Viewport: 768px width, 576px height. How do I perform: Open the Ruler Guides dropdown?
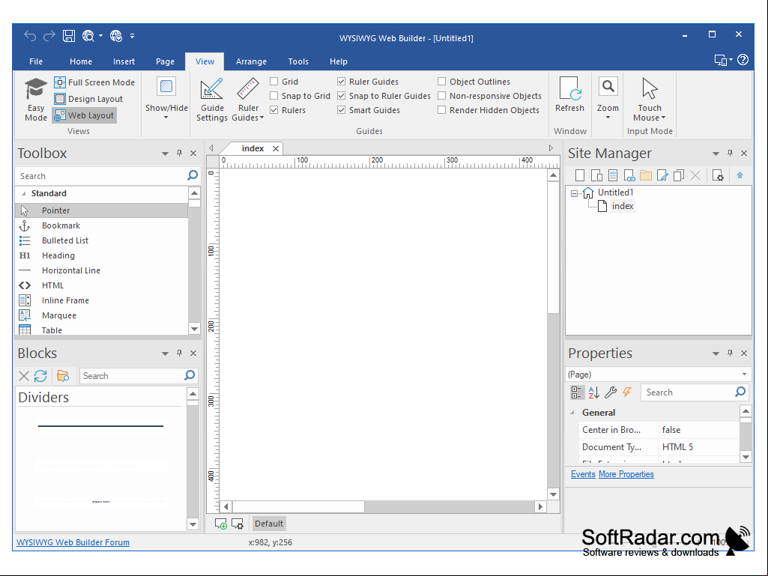[248, 100]
